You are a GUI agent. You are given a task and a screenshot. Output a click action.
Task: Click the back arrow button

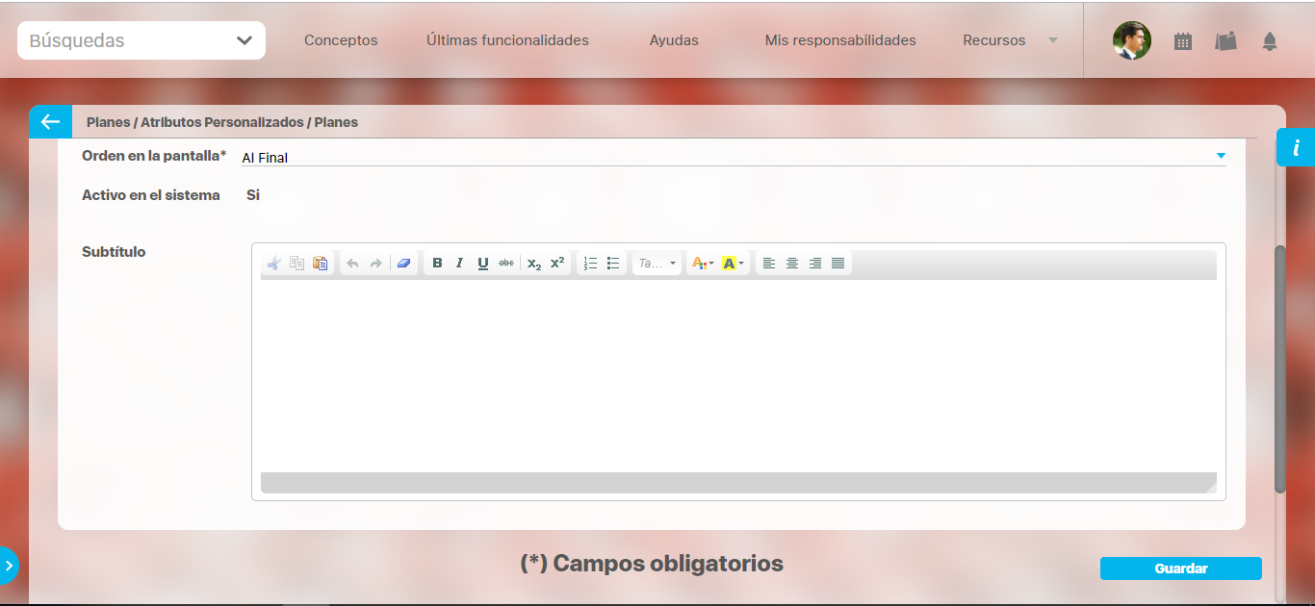(x=50, y=122)
